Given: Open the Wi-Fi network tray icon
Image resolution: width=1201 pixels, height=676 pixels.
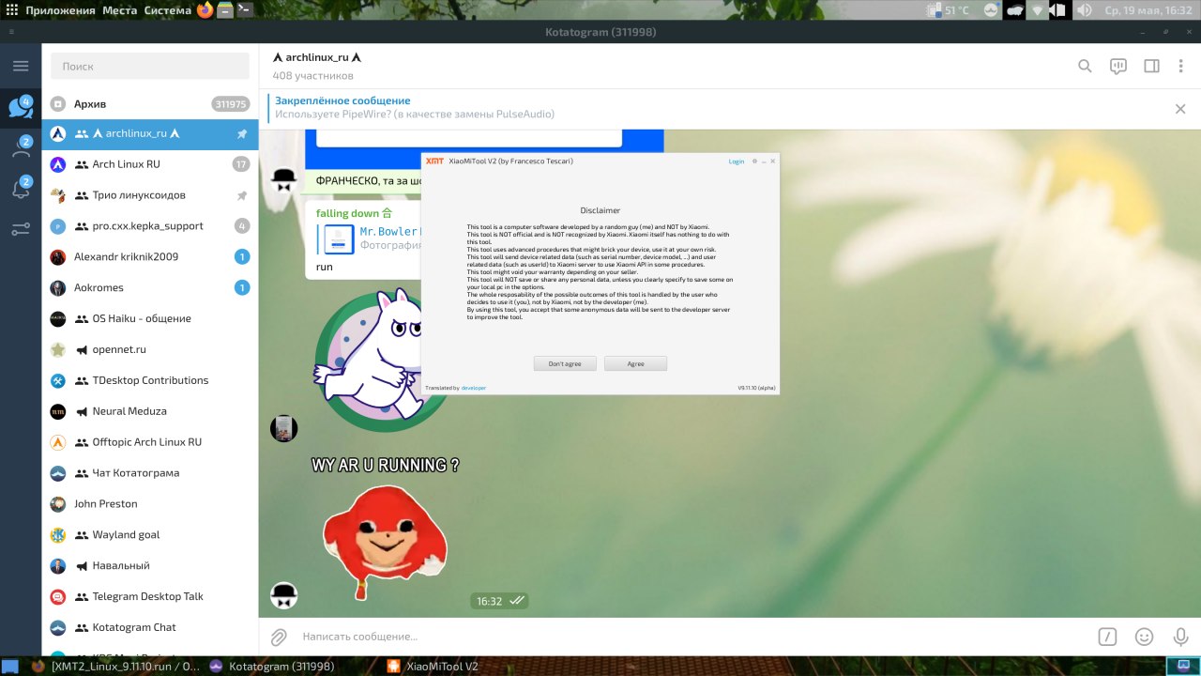Looking at the screenshot, I should 1037,10.
